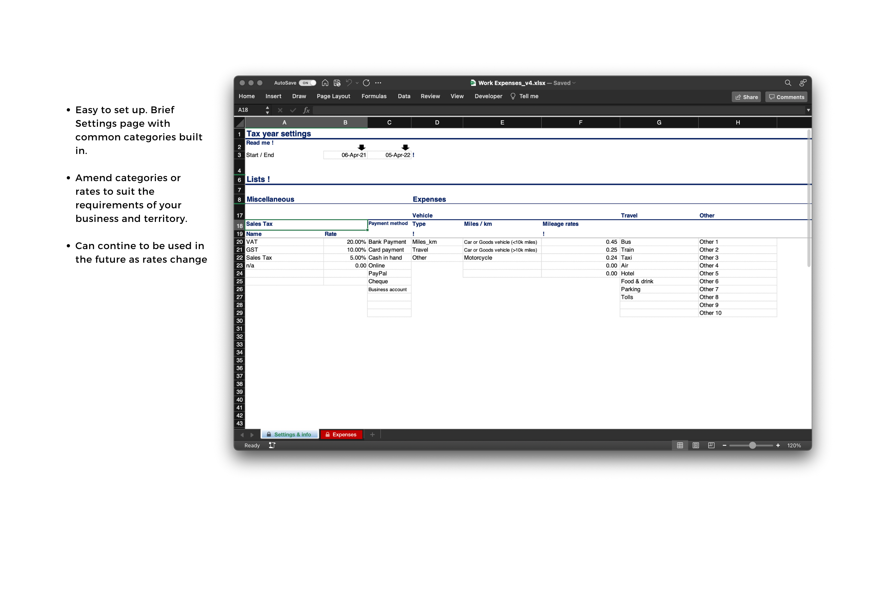
Task: Click the Search magnifier icon
Action: pos(788,83)
